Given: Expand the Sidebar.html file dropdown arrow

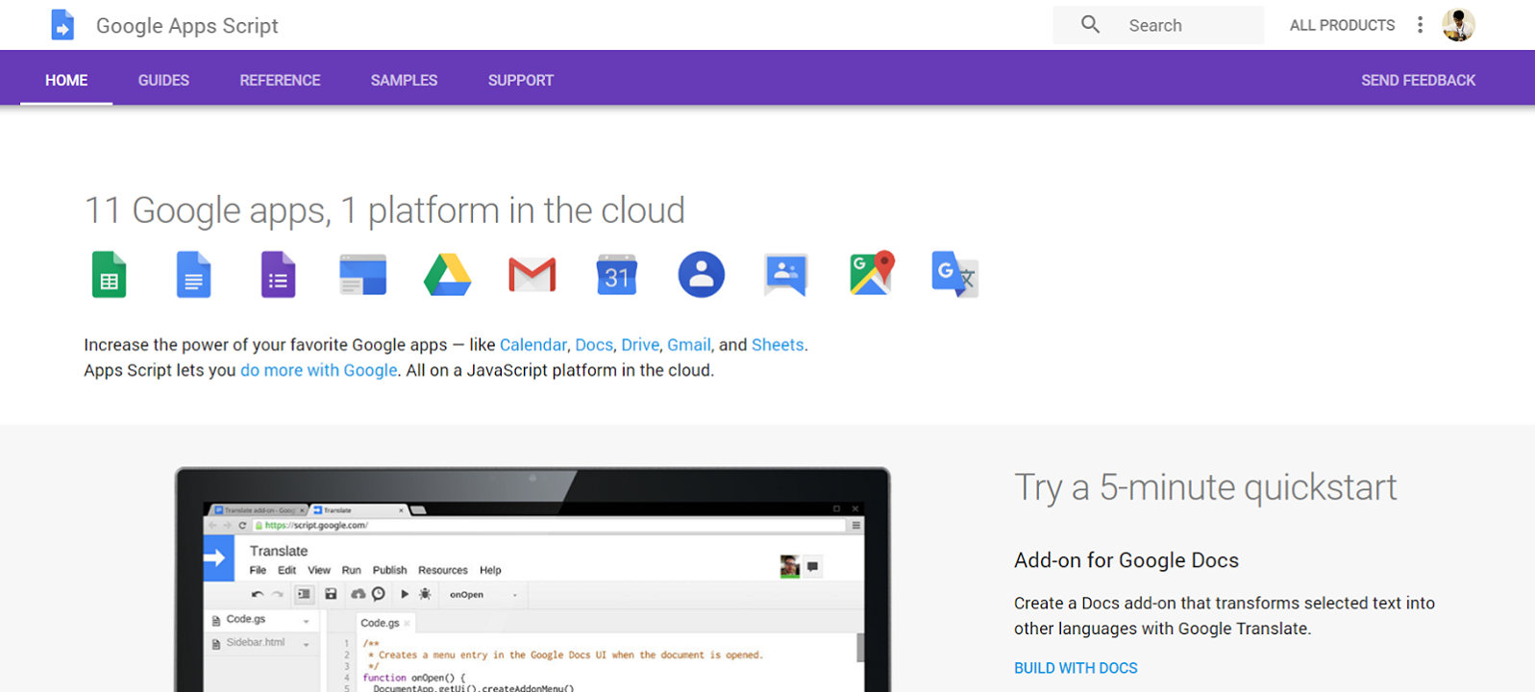Looking at the screenshot, I should click(x=306, y=644).
